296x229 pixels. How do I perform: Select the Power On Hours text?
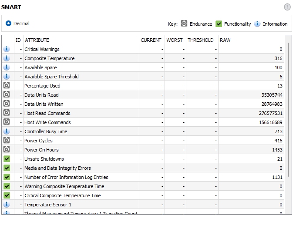41,150
